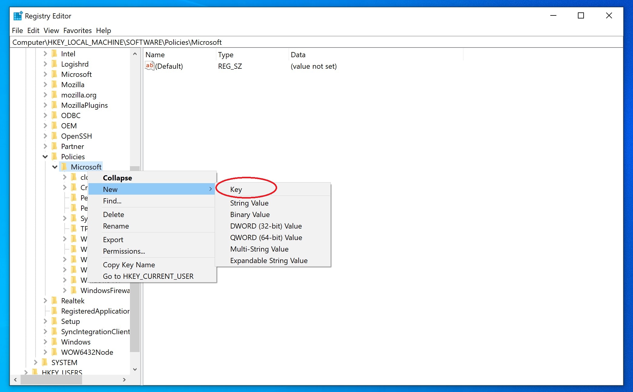This screenshot has width=633, height=392.
Task: Click the ab string icon of (Default) value
Action: pyautogui.click(x=150, y=66)
